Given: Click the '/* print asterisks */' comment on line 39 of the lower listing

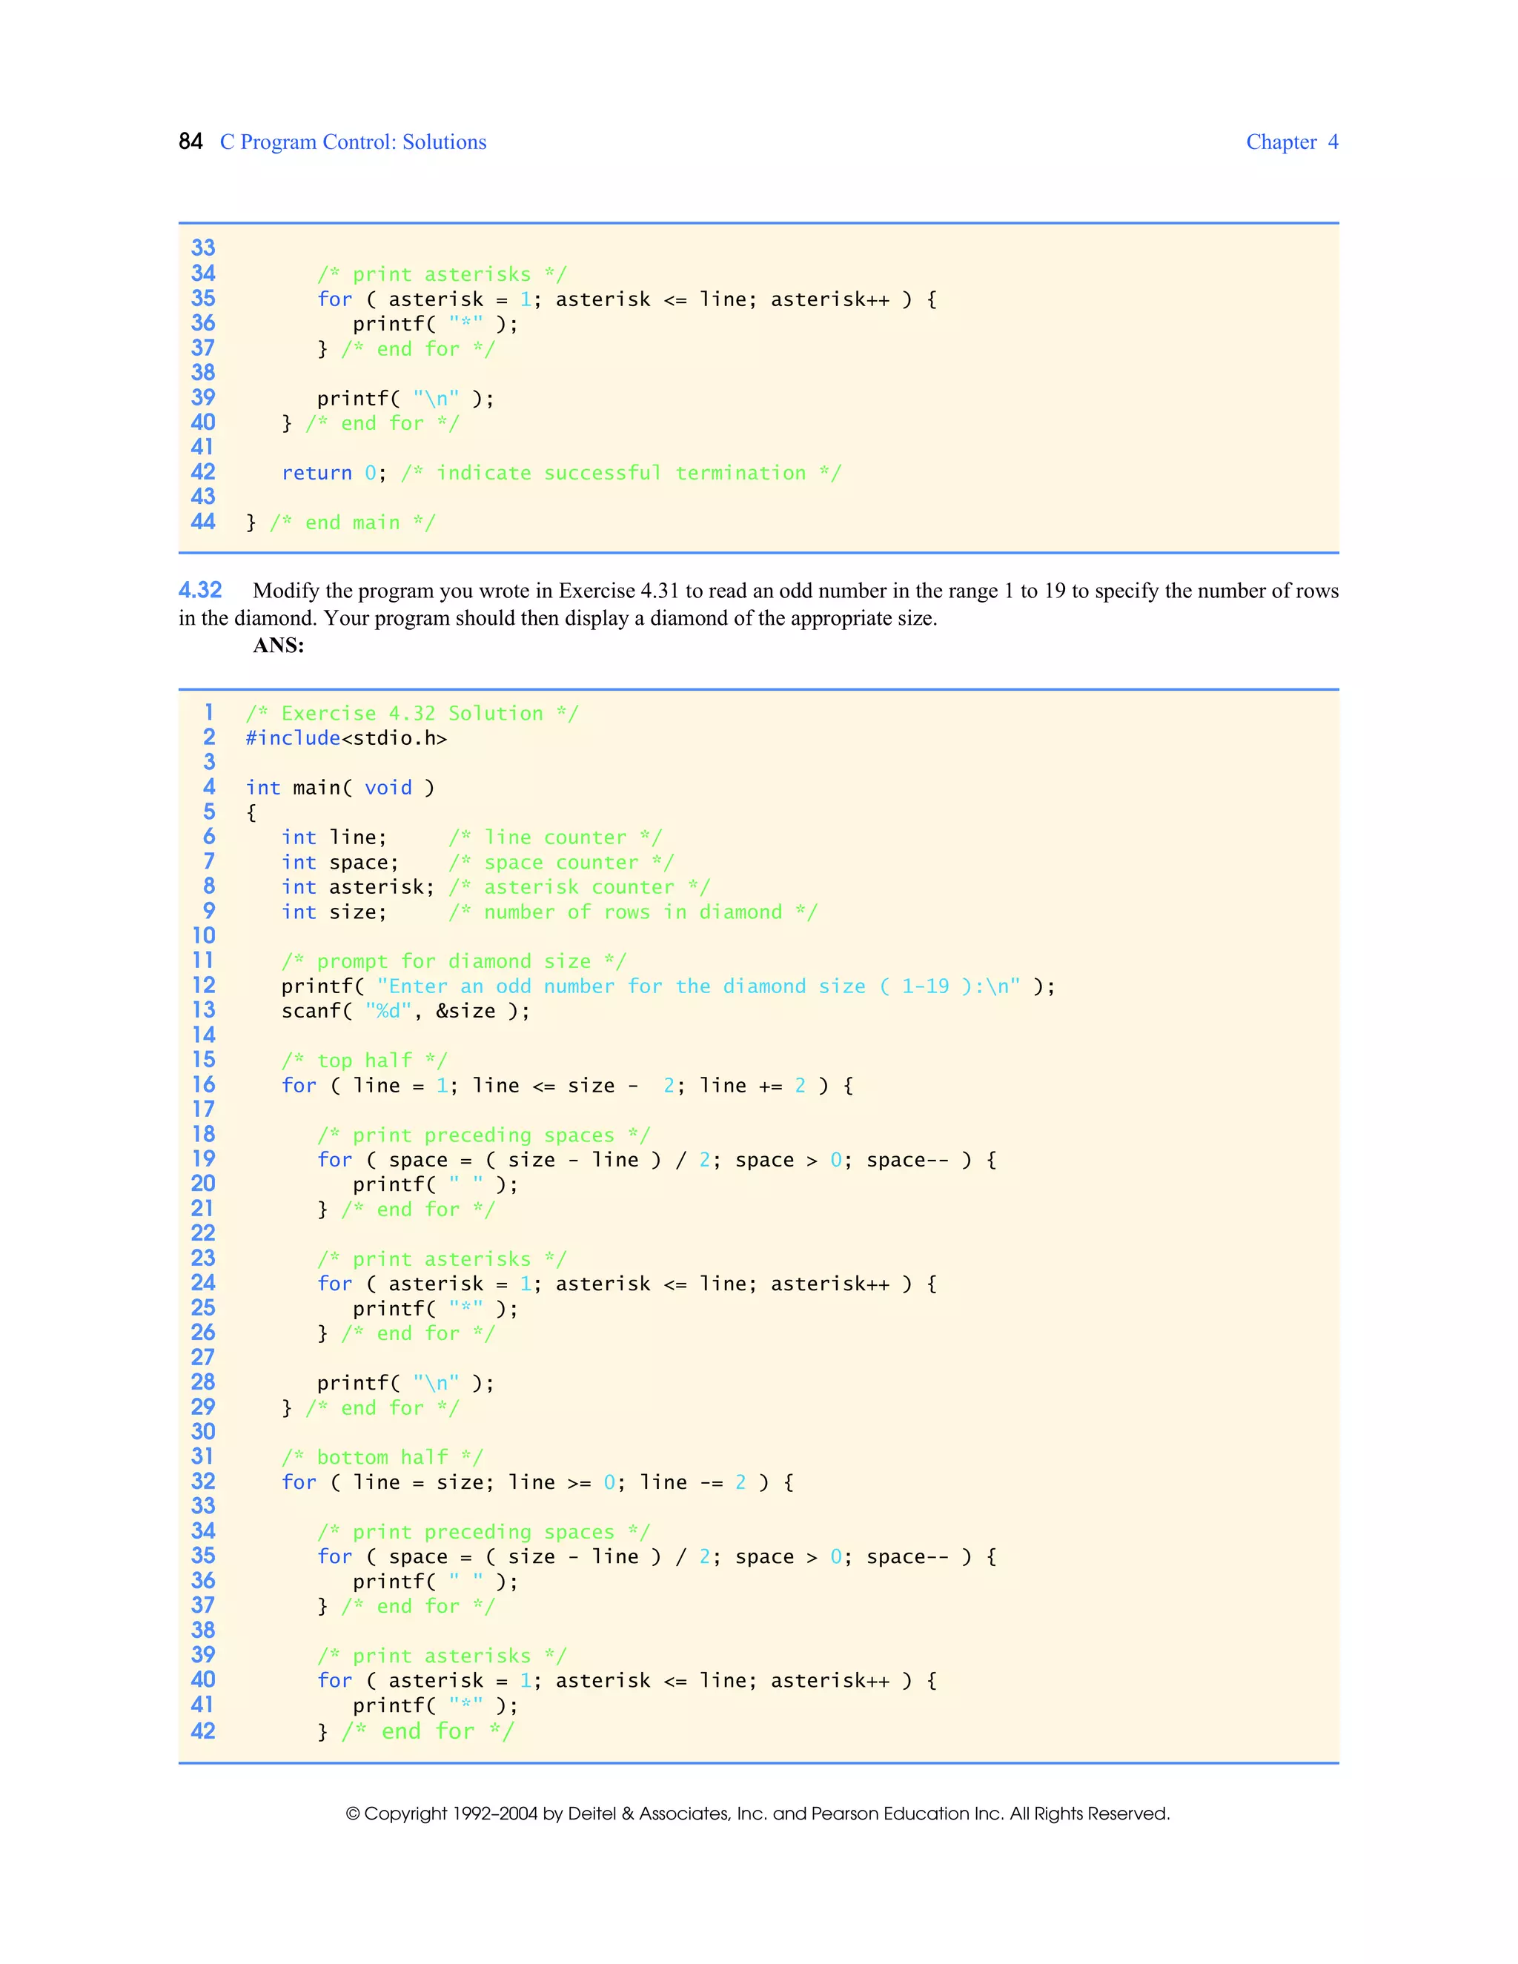Looking at the screenshot, I should (x=442, y=1656).
